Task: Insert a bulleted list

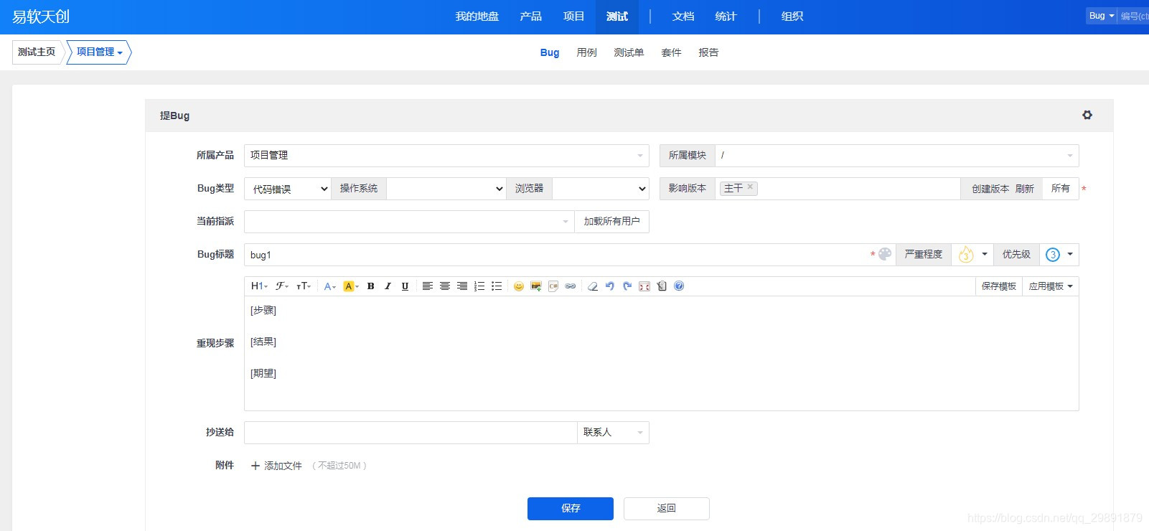Action: [496, 286]
